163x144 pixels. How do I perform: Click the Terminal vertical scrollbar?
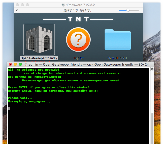point(152,128)
